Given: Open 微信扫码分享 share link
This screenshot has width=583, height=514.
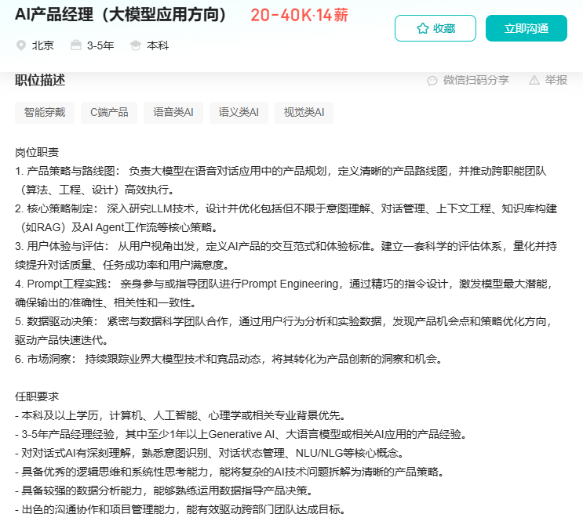Looking at the screenshot, I should pos(476,80).
